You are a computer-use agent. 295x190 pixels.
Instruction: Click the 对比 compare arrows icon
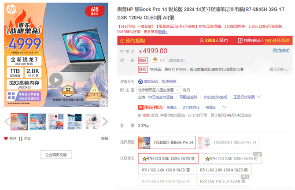(20, 139)
